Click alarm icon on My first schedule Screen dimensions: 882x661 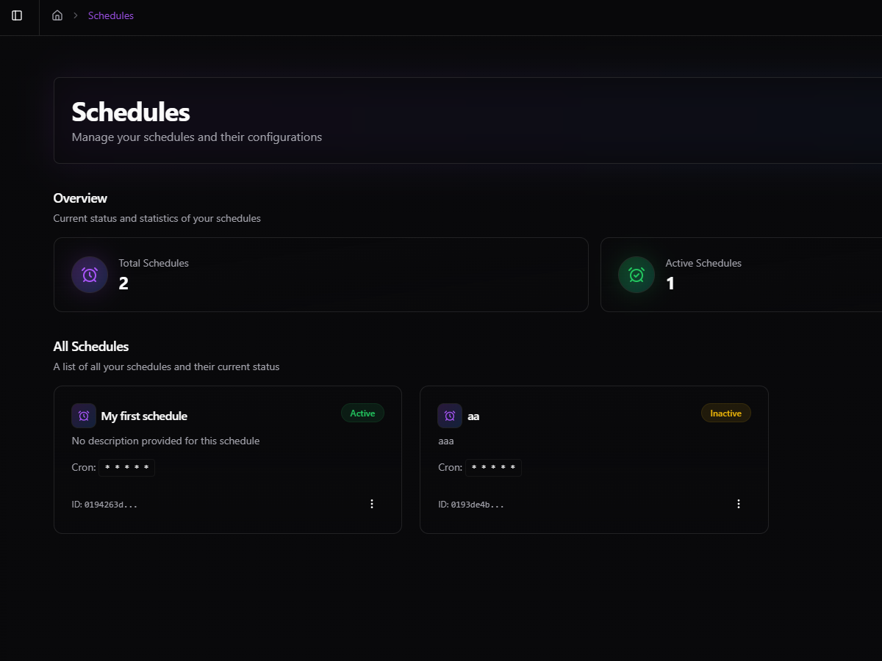tap(84, 416)
